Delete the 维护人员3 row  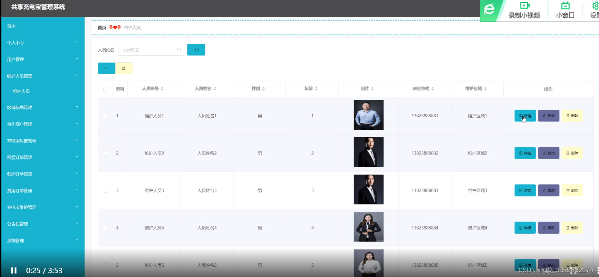[572, 190]
